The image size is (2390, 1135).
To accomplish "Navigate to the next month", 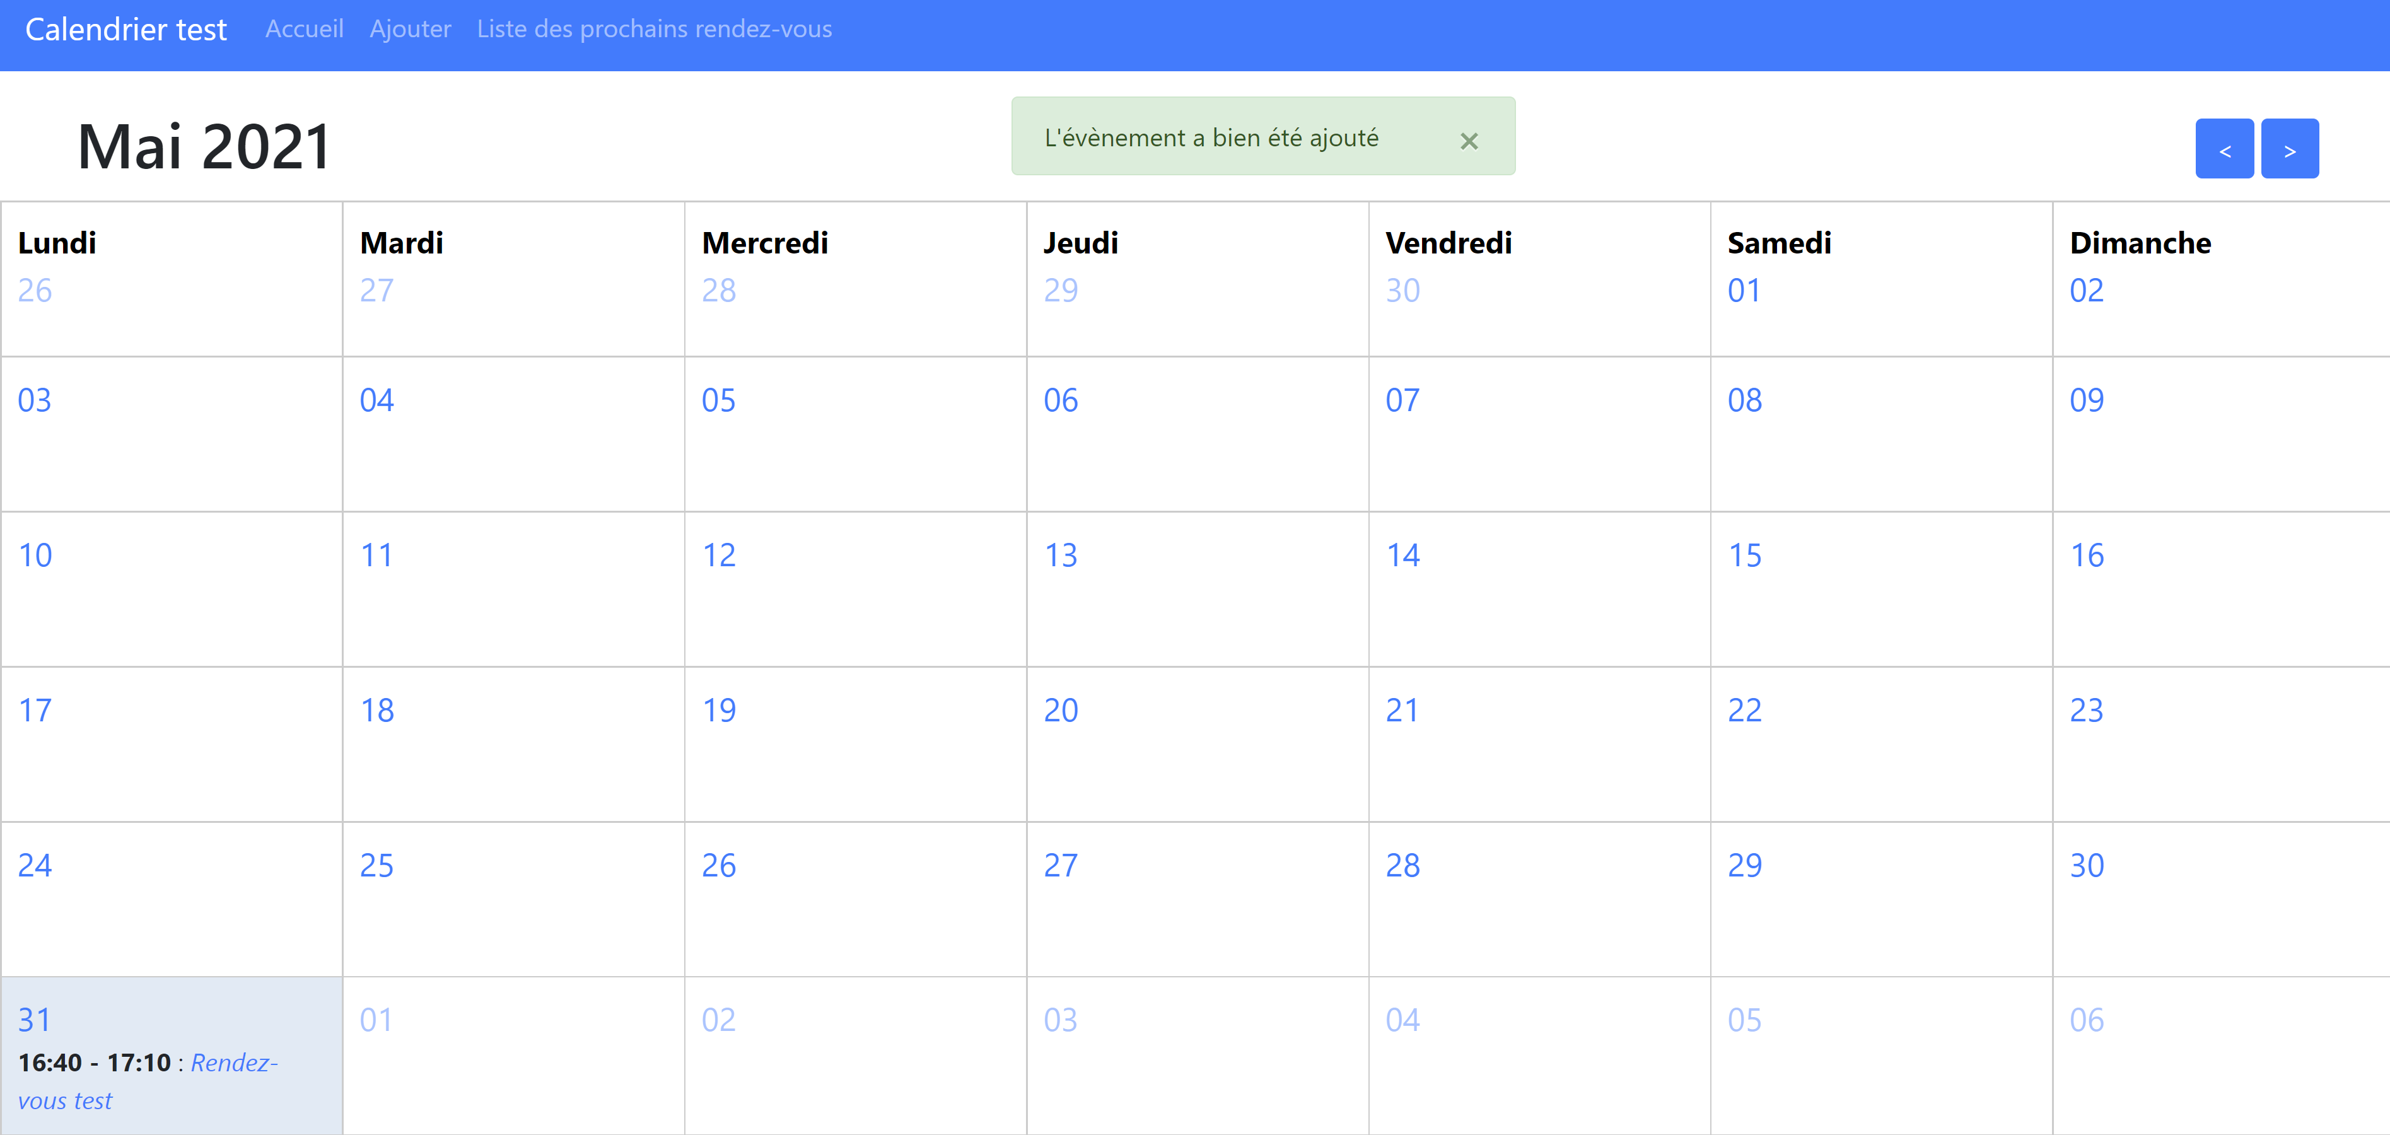I will pos(2290,148).
